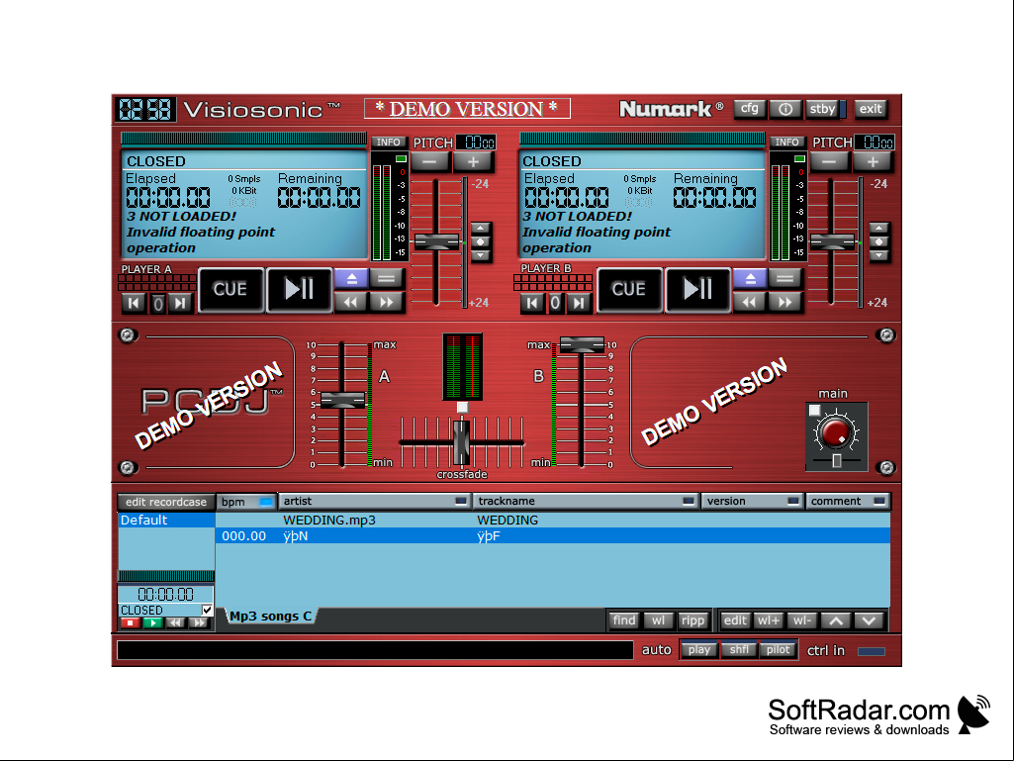The image size is (1014, 761).
Task: Open INFO for Player A
Action: pos(388,142)
